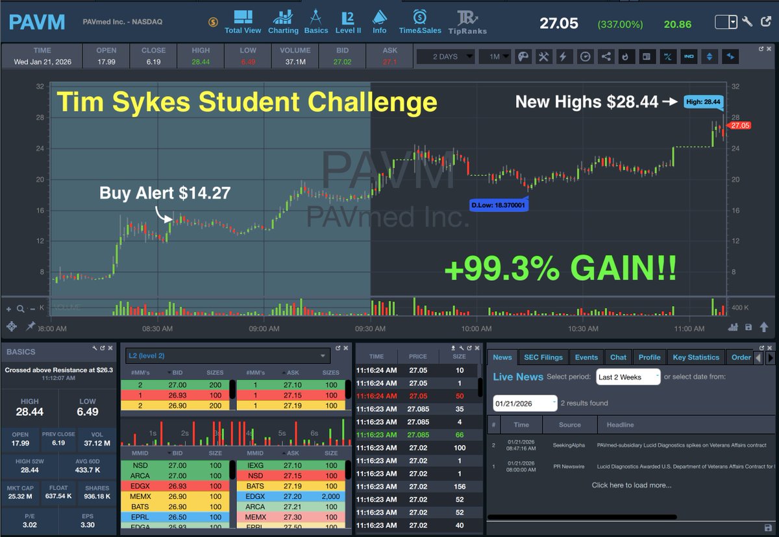Select the NSD 27.00 bid row
Viewport: 779px width, 537px height.
tap(175, 465)
